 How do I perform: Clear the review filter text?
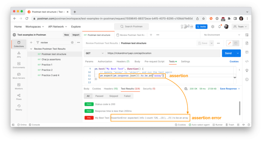[72, 42]
